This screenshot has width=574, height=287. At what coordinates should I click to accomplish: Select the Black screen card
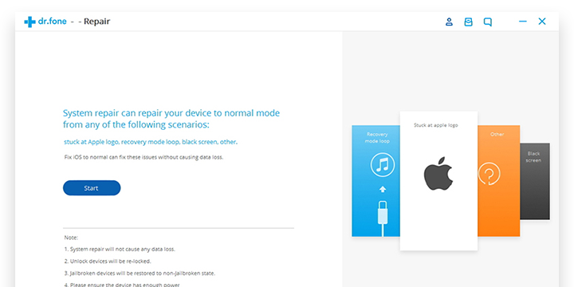(535, 181)
